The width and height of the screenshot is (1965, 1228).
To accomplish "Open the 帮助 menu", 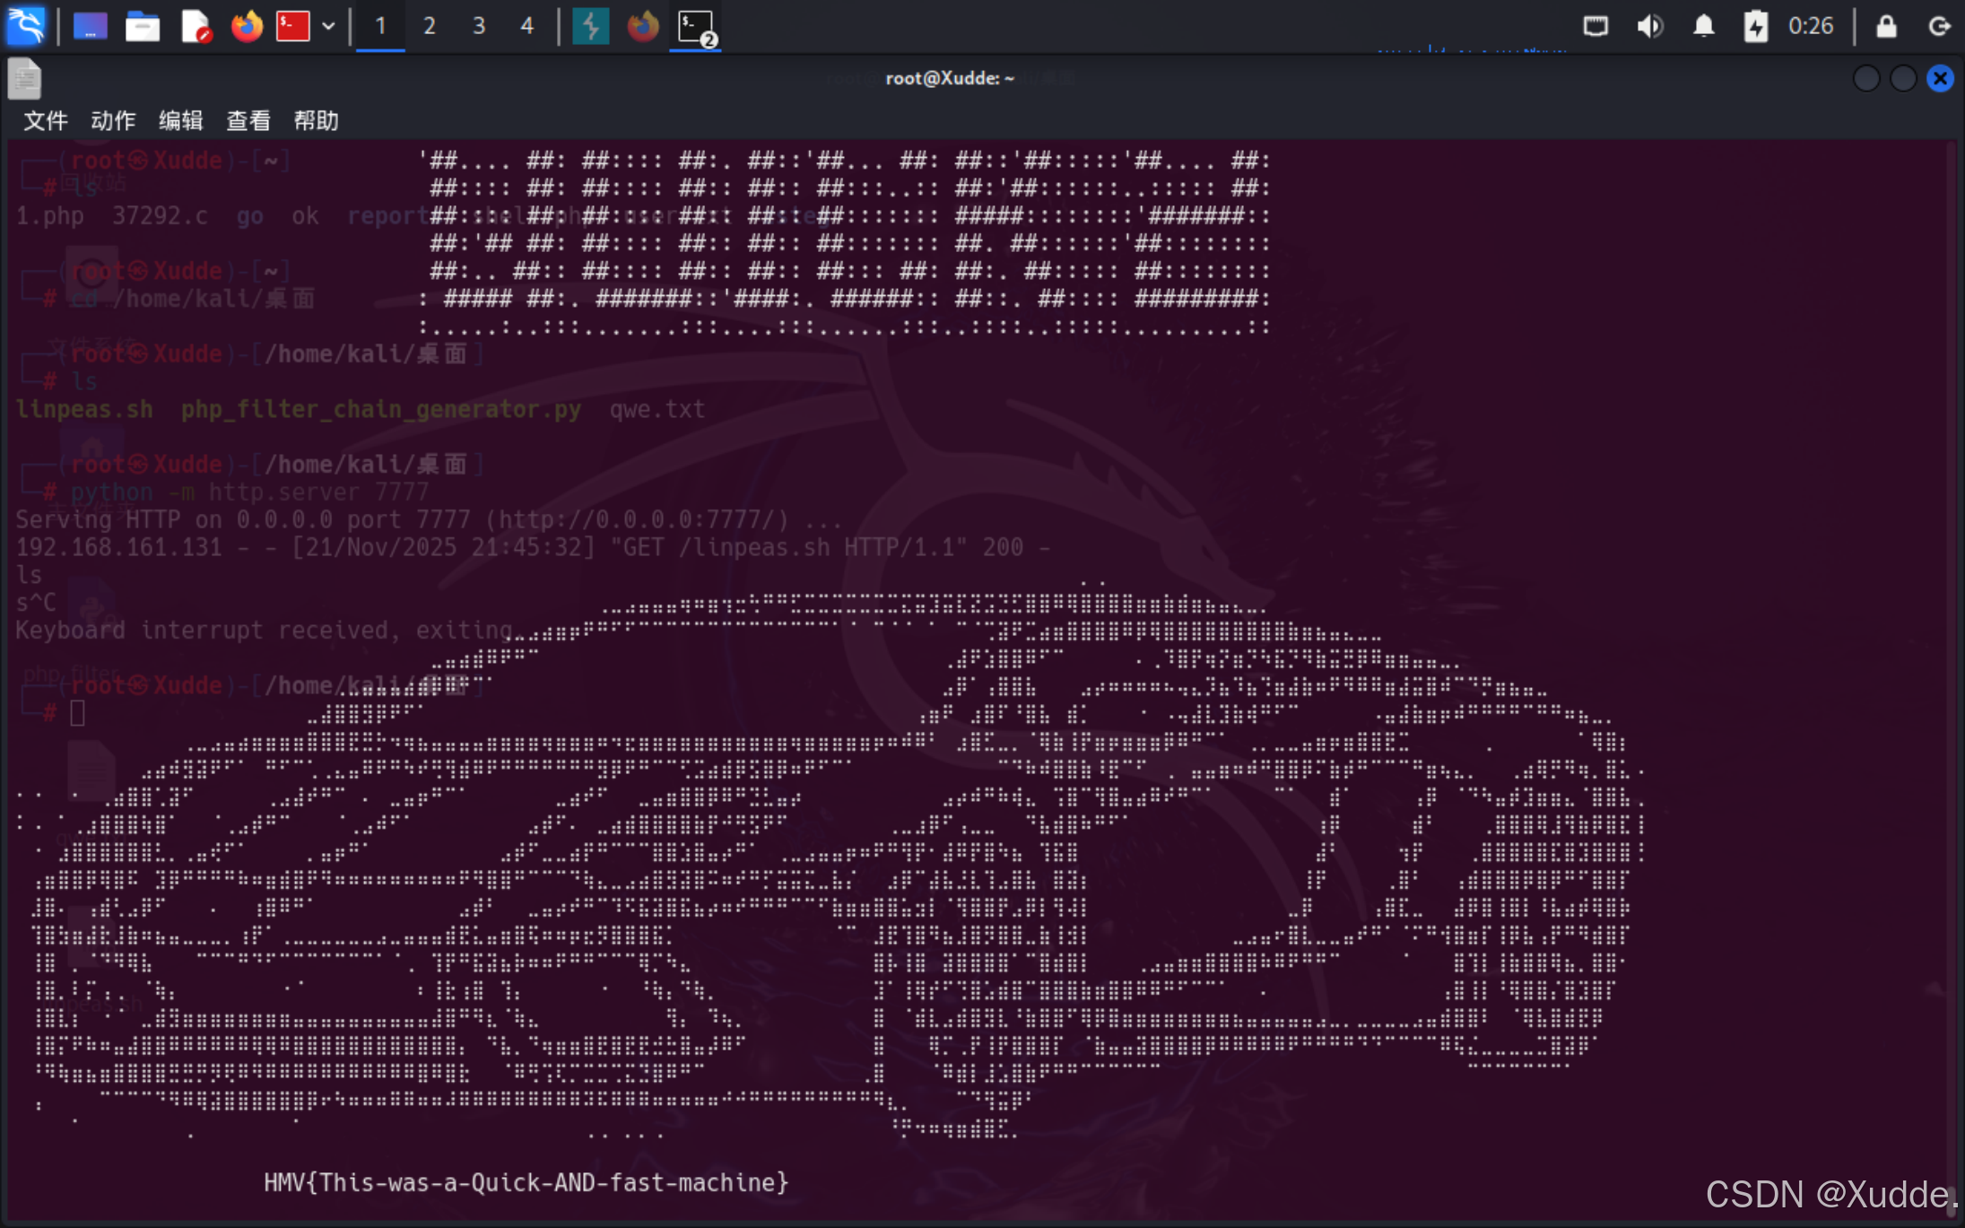I will [x=316, y=120].
